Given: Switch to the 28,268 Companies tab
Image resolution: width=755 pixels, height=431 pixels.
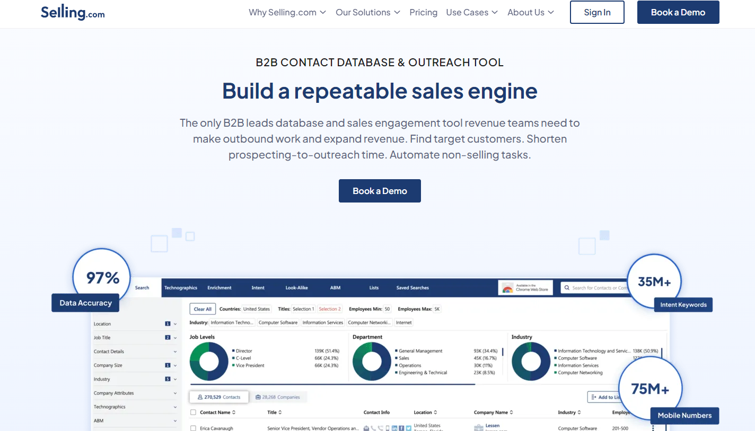Looking at the screenshot, I should tap(278, 397).
